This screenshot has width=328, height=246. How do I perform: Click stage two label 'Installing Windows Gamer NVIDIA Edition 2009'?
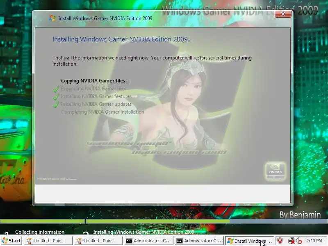pos(144,232)
